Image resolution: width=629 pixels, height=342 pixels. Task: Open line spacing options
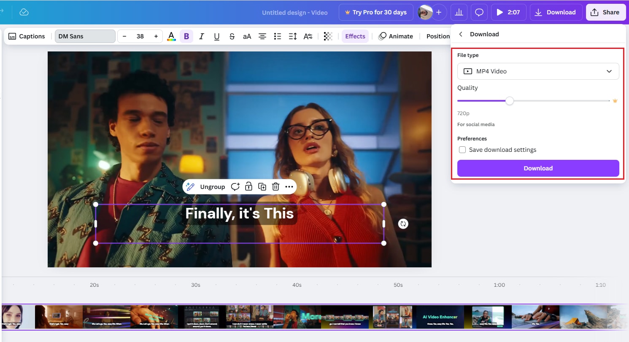pyautogui.click(x=292, y=36)
